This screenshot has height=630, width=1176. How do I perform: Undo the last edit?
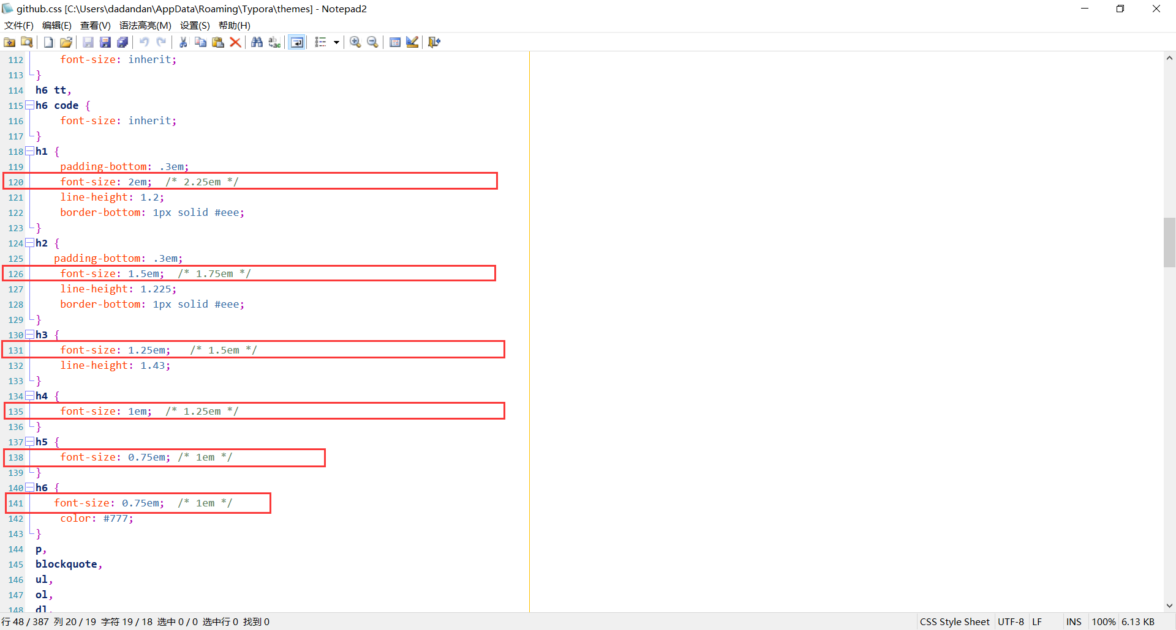144,42
